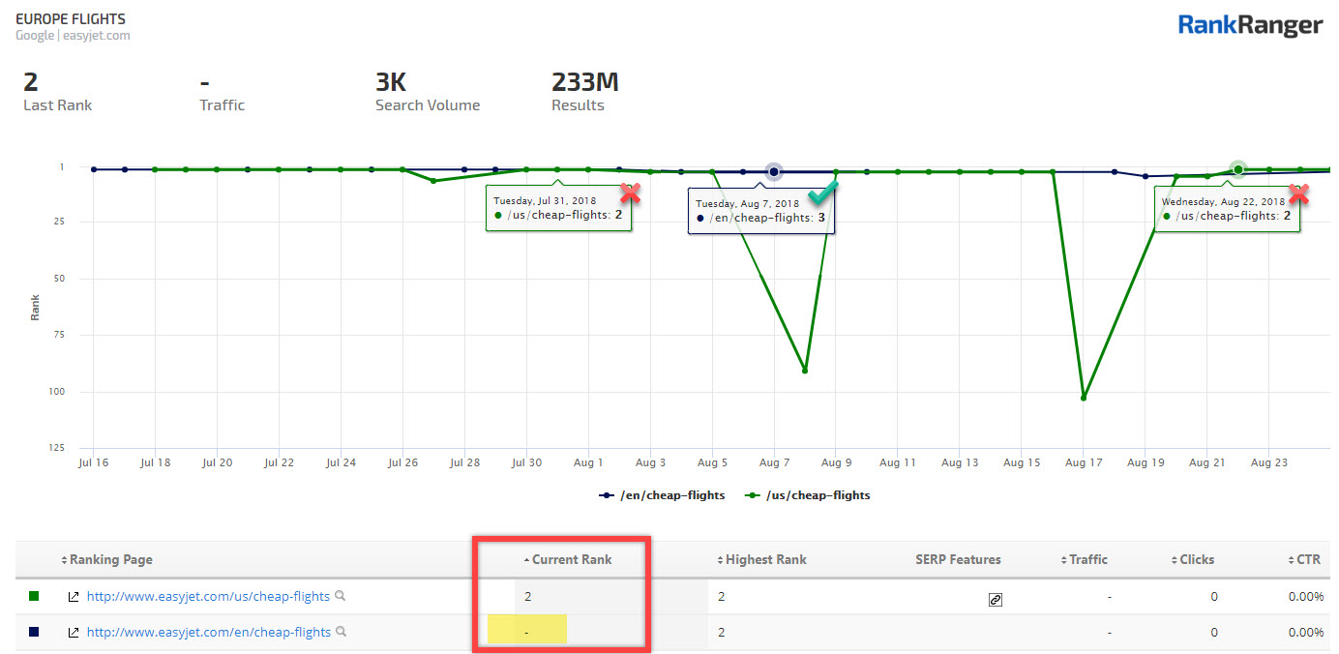Screen dimensions: 1339x654
Task: Click the SERP Features column header
Action: (958, 559)
